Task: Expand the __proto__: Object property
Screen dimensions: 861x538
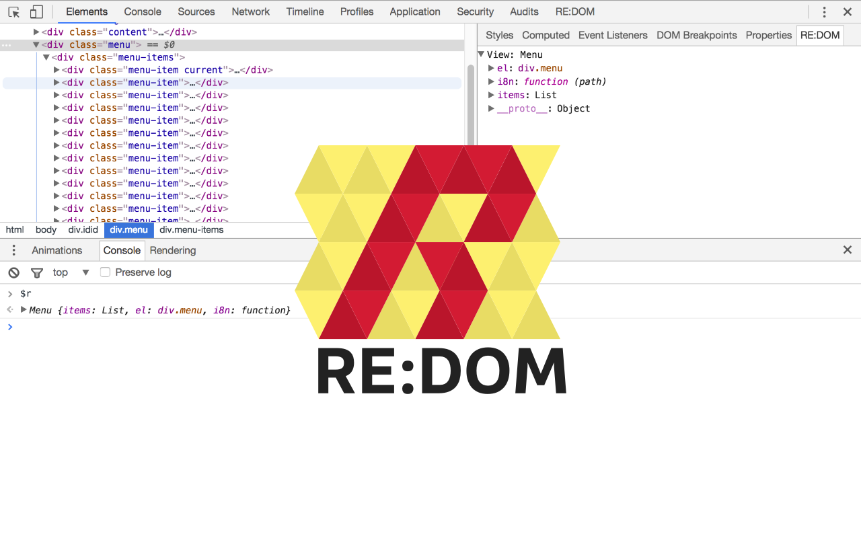Action: pyautogui.click(x=492, y=108)
